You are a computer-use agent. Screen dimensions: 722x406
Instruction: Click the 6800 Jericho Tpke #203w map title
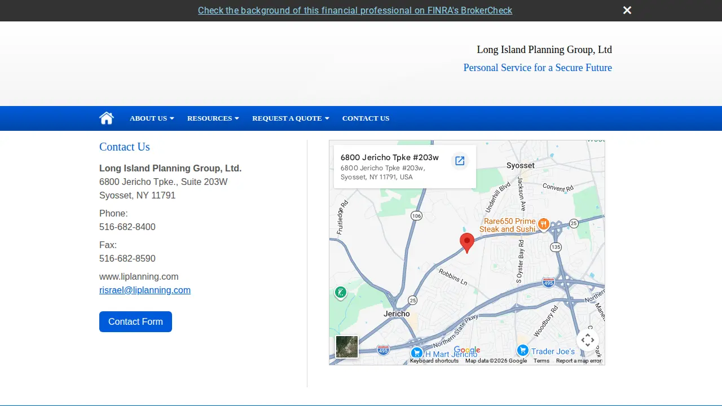pyautogui.click(x=390, y=157)
